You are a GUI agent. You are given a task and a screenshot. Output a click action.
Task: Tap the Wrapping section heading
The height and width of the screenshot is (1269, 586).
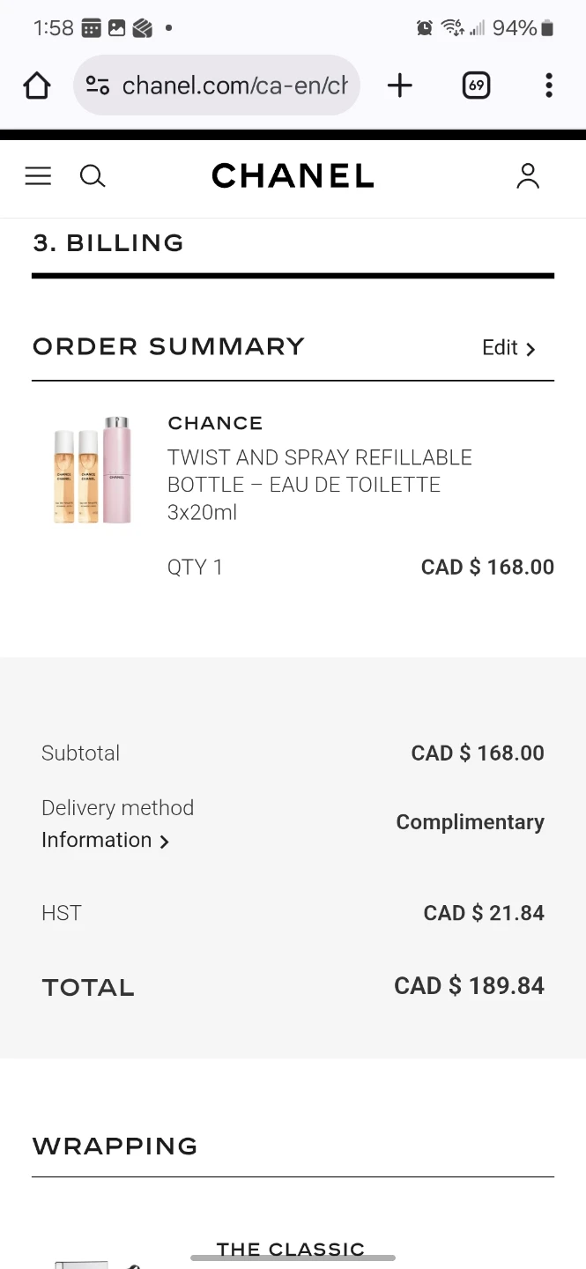[115, 1147]
